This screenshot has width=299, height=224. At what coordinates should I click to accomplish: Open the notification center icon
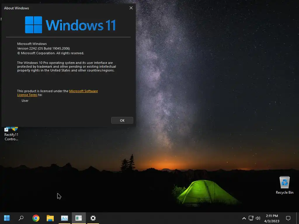(288, 218)
